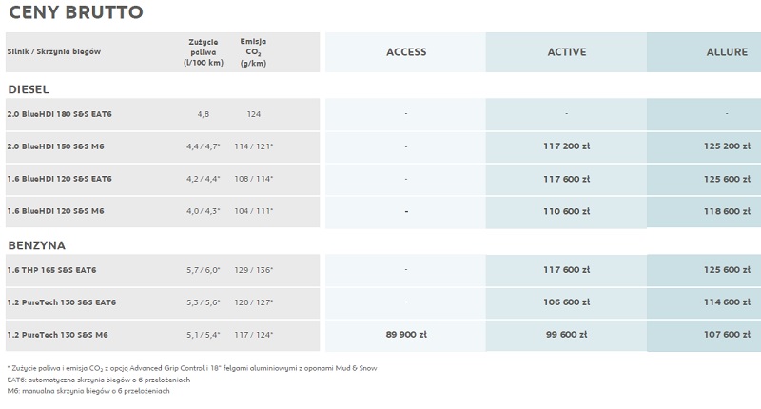Click the Emisja CO2 column header
Screen dimensions: 761x409
[253, 52]
